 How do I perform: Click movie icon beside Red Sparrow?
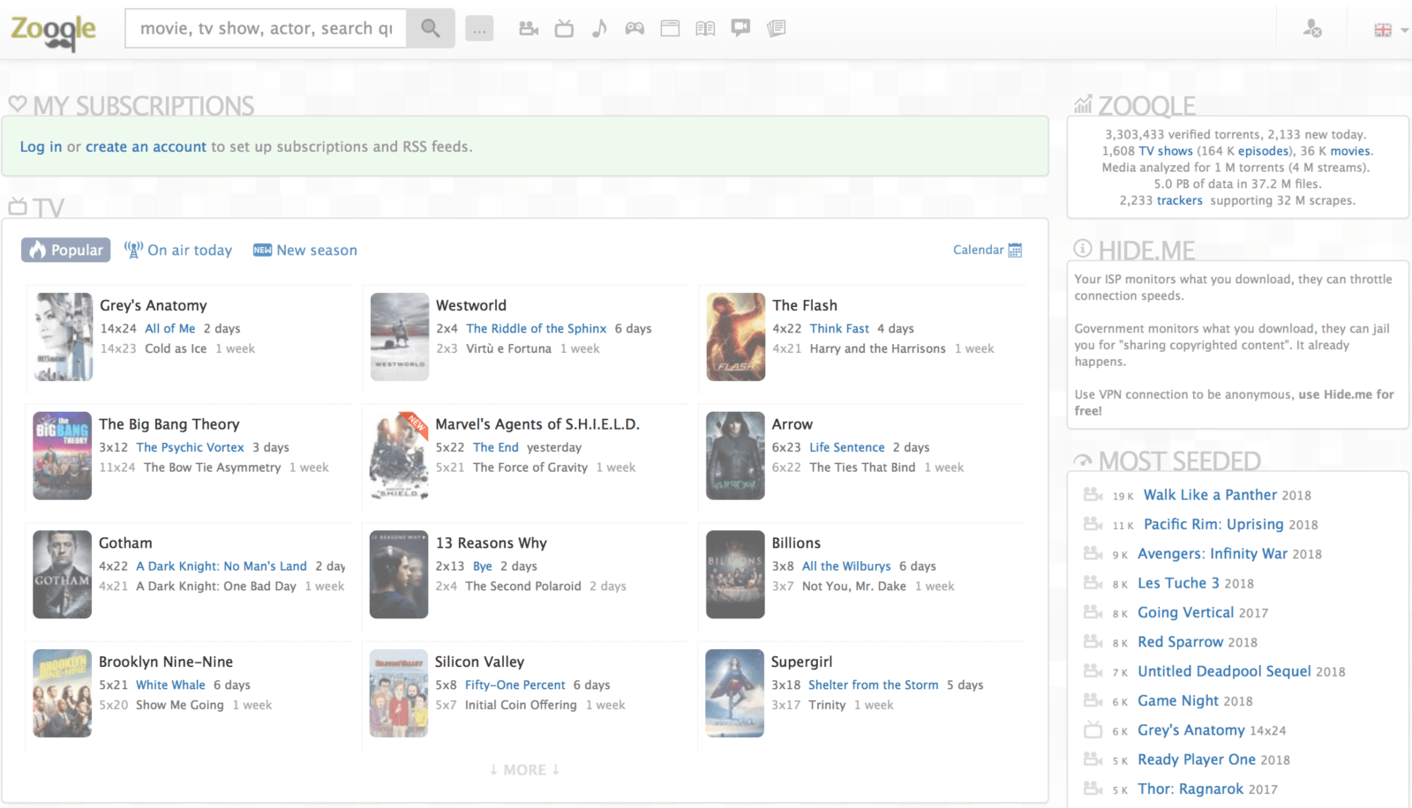click(x=1093, y=642)
